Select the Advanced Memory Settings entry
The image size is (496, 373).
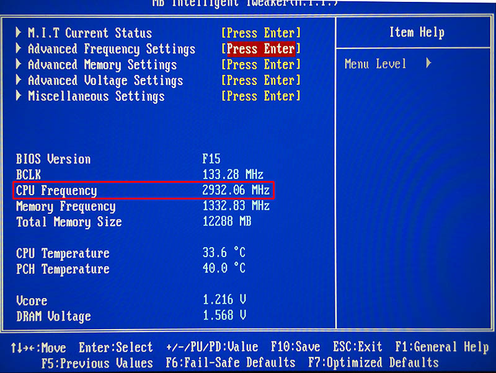pyautogui.click(x=102, y=65)
